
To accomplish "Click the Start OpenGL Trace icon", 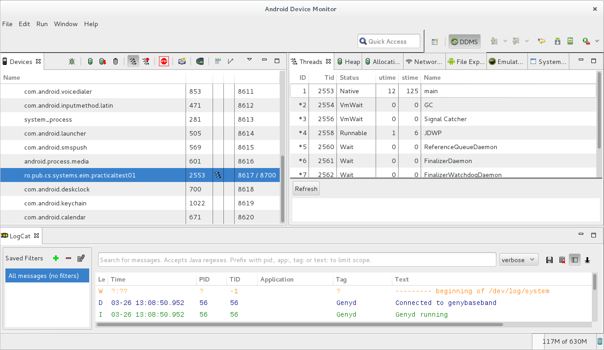I will click(x=231, y=61).
